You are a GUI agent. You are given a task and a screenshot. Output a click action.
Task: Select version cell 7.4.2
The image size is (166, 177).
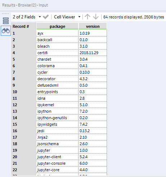[93, 124]
